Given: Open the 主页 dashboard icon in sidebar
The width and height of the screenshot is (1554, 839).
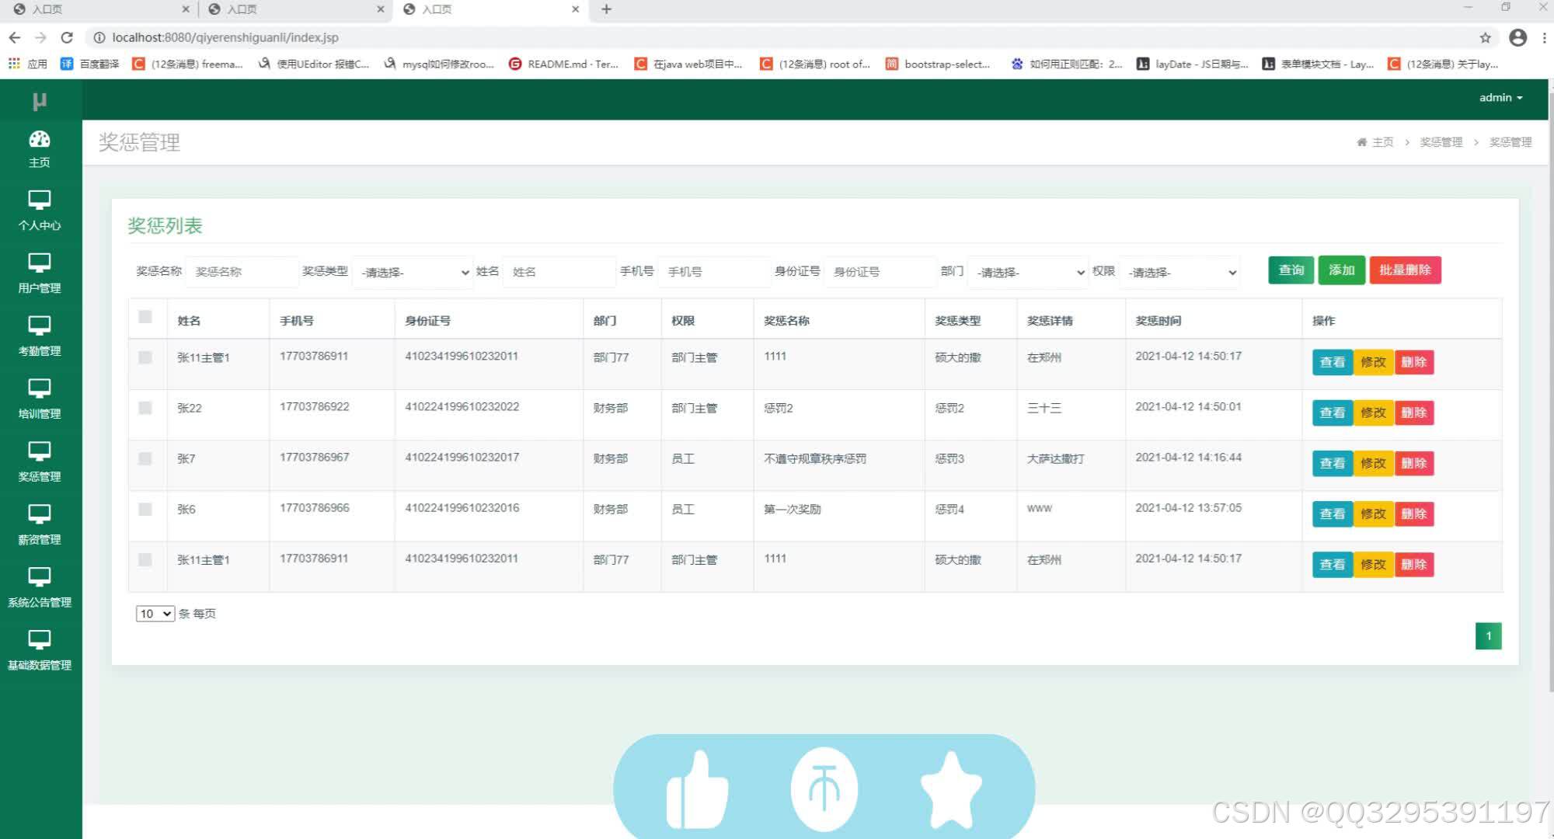Looking at the screenshot, I should point(39,139).
